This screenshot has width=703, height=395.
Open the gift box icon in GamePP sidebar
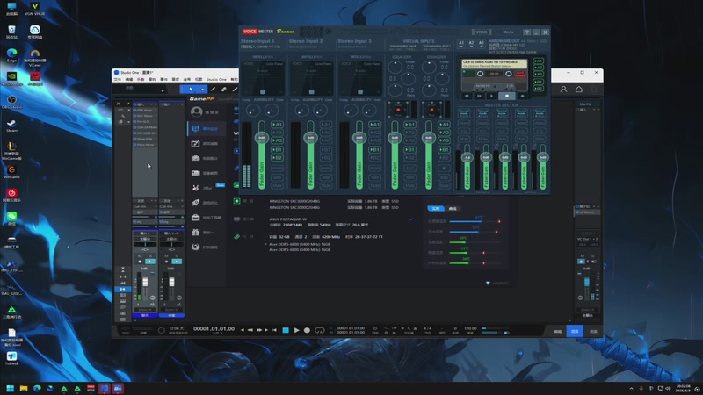pos(195,233)
